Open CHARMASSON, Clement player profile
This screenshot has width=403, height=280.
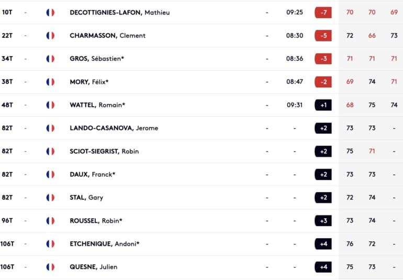coord(107,36)
